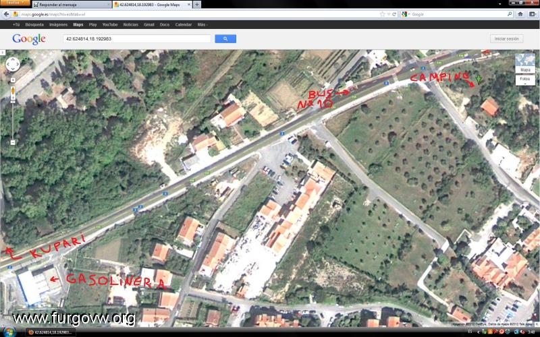Open Calendar in the Google bar
This screenshot has width=540, height=337.
(183, 25)
